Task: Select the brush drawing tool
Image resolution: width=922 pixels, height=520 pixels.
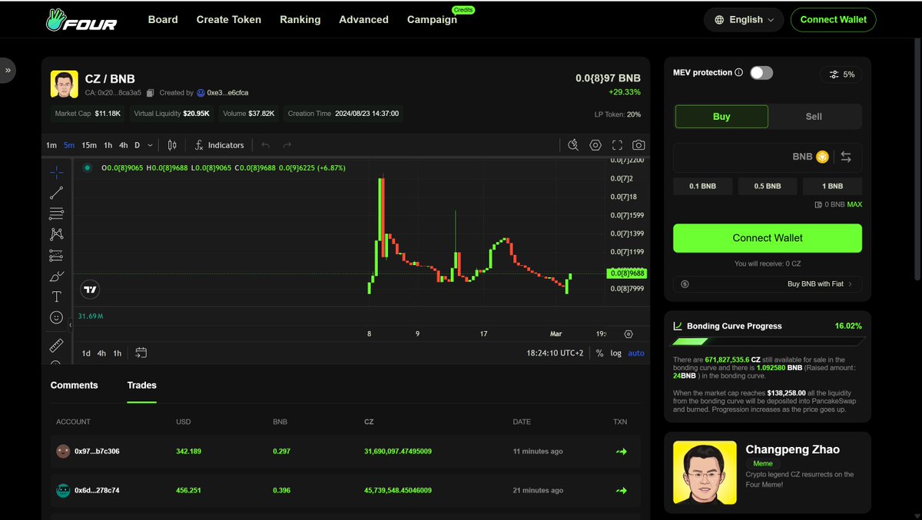Action: (56, 276)
